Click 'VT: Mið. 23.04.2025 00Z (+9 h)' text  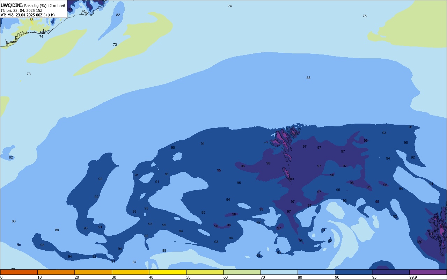(x=28, y=15)
